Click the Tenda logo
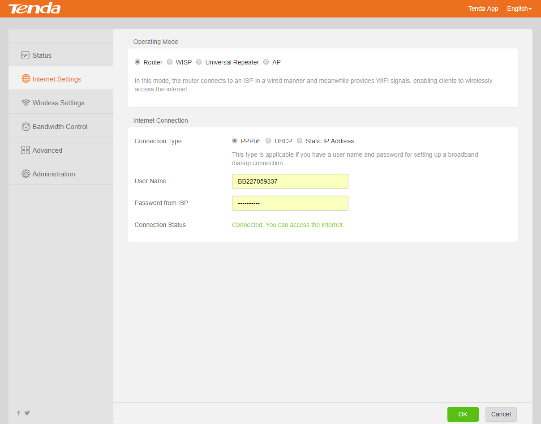The height and width of the screenshot is (424, 541). coord(34,8)
